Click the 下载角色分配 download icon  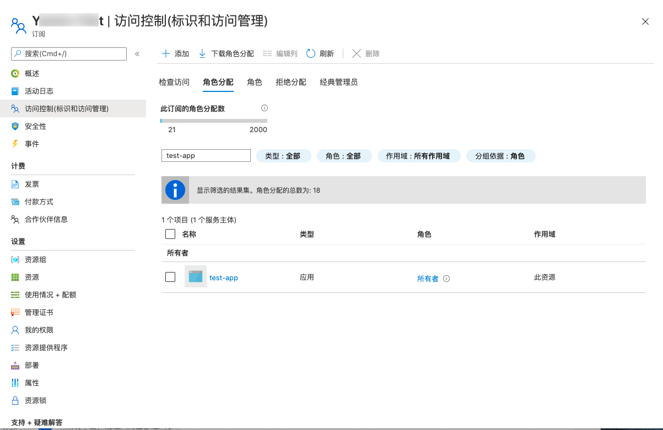[x=202, y=53]
